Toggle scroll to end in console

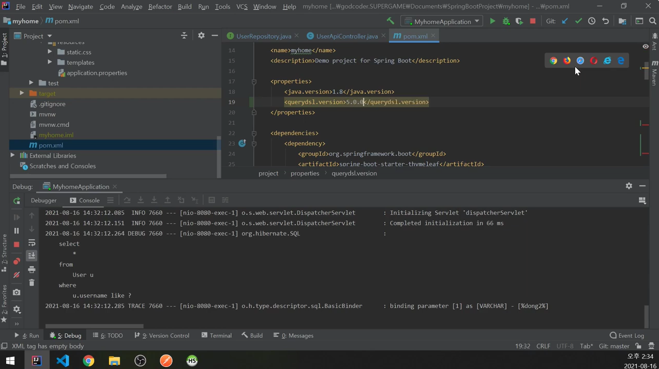(x=32, y=256)
